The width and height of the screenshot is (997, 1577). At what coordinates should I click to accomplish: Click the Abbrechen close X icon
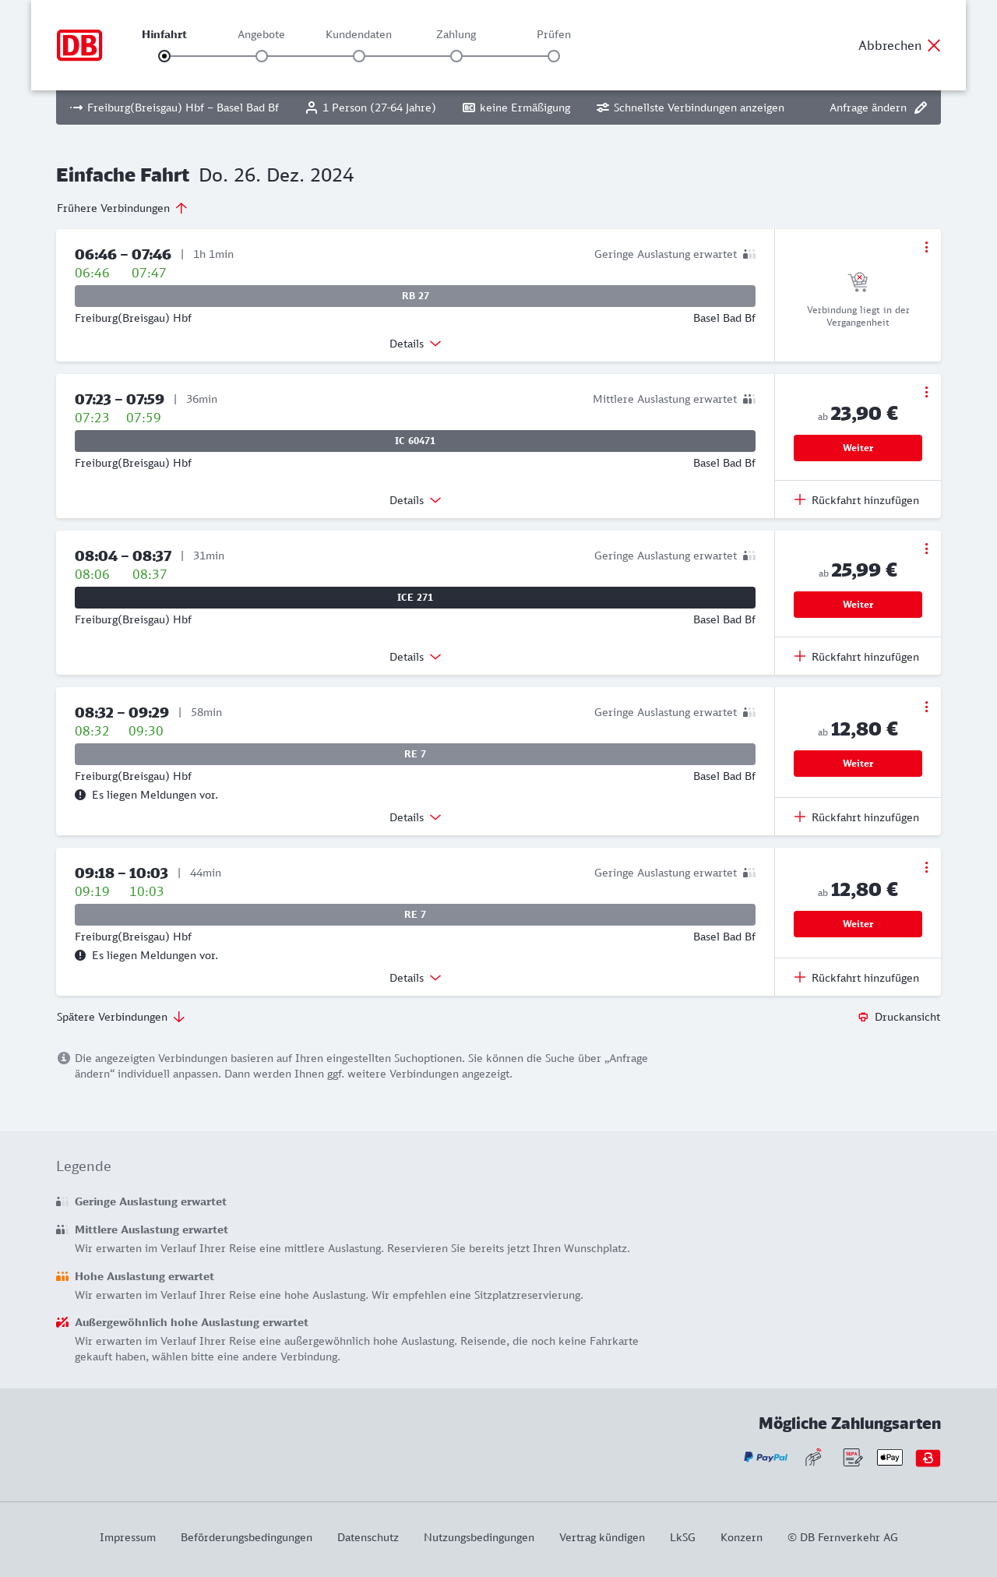coord(934,45)
